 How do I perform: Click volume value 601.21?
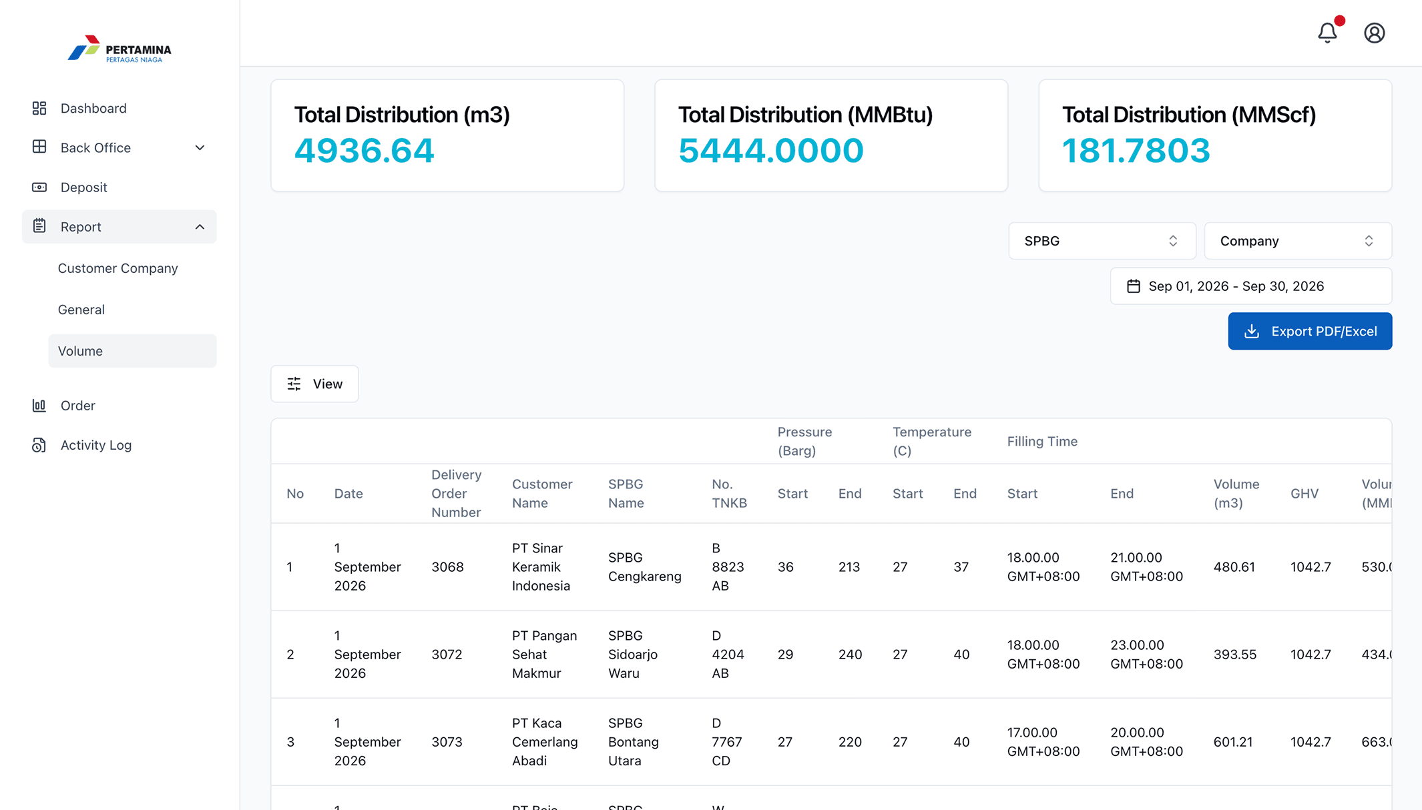pos(1233,742)
